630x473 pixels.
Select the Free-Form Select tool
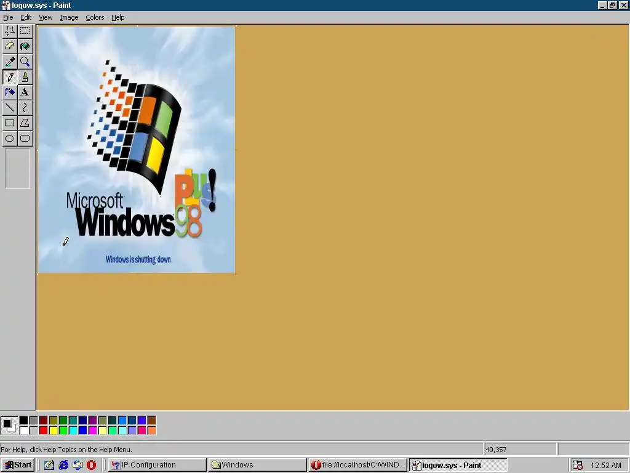[x=10, y=31]
